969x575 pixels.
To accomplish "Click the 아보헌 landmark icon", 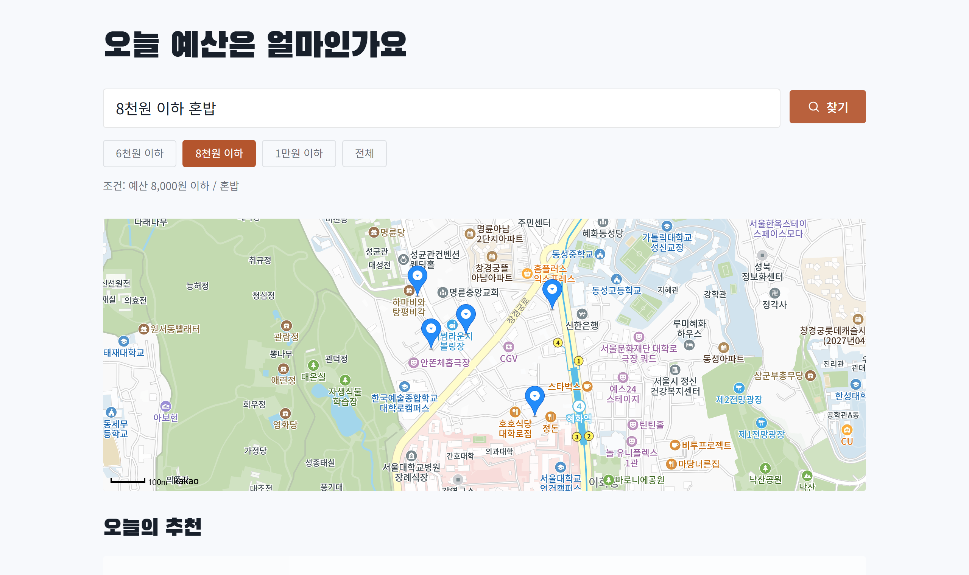I will [x=166, y=406].
